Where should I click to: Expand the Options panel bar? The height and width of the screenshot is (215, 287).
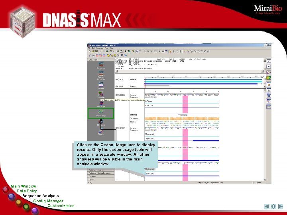click(101, 180)
